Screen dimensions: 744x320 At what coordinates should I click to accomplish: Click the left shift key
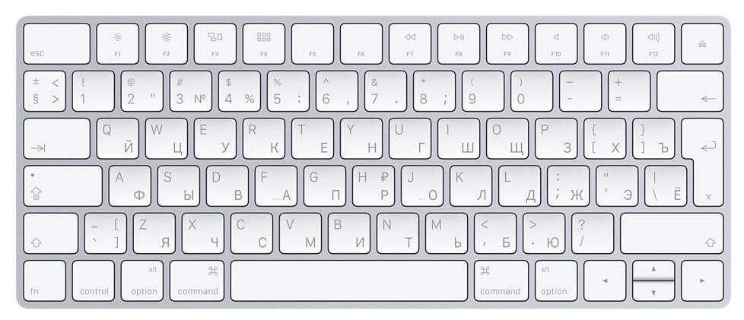point(51,233)
